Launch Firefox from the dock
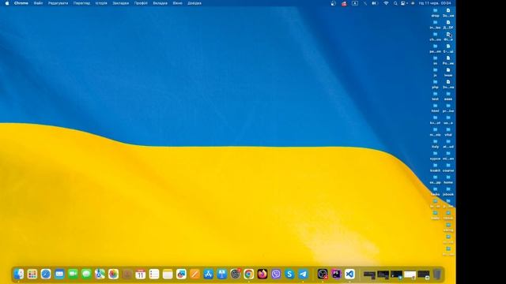The width and height of the screenshot is (506, 284). click(262, 274)
